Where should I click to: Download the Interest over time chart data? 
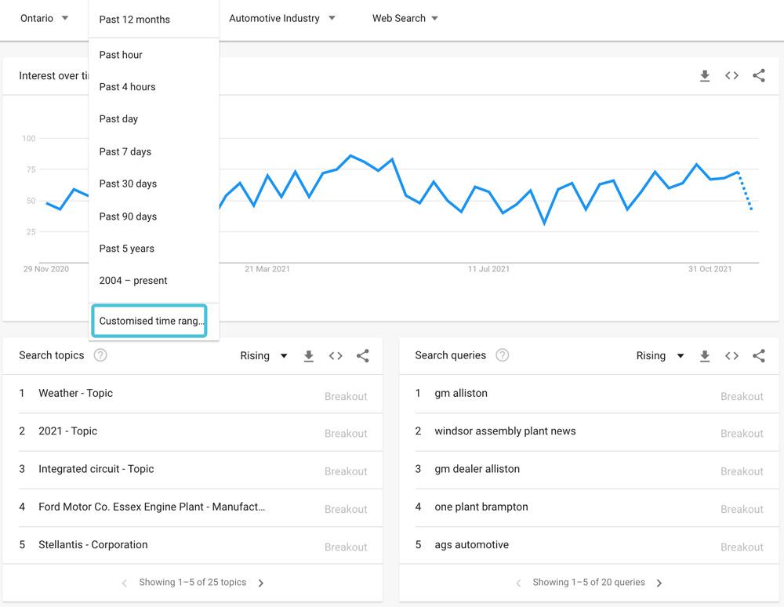pyautogui.click(x=705, y=76)
